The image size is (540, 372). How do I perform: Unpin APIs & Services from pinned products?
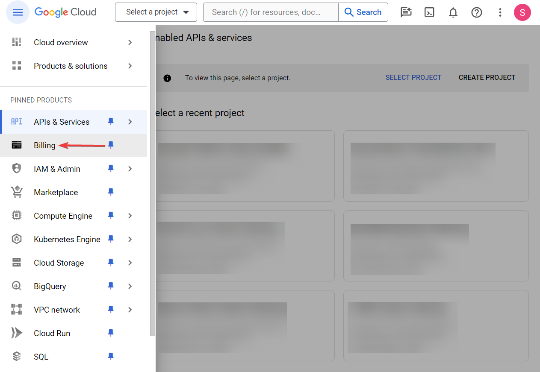[111, 122]
